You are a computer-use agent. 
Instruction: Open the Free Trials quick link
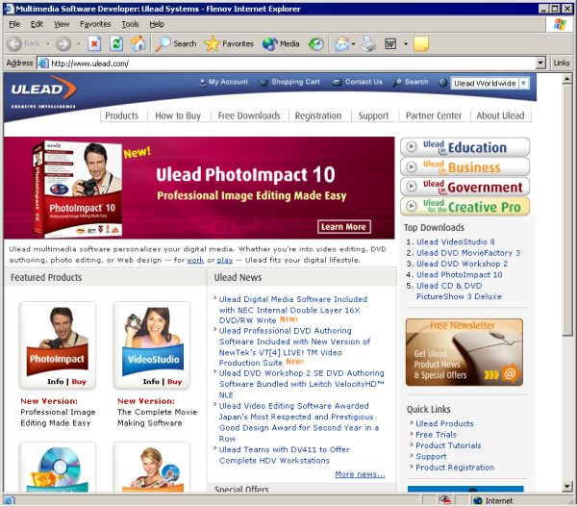[436, 435]
